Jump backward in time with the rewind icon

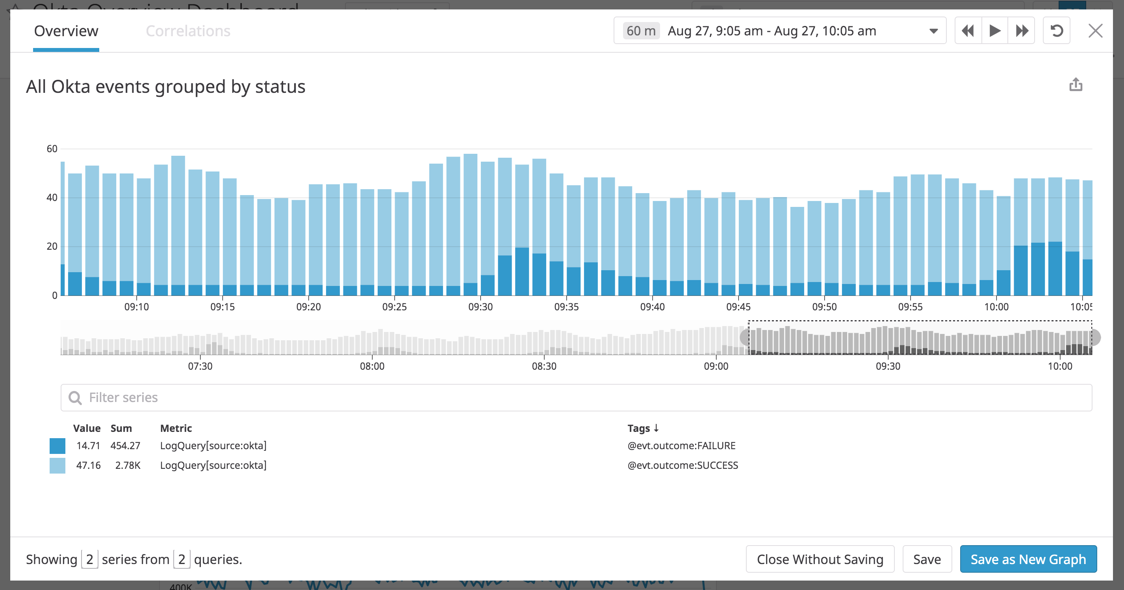click(x=967, y=31)
